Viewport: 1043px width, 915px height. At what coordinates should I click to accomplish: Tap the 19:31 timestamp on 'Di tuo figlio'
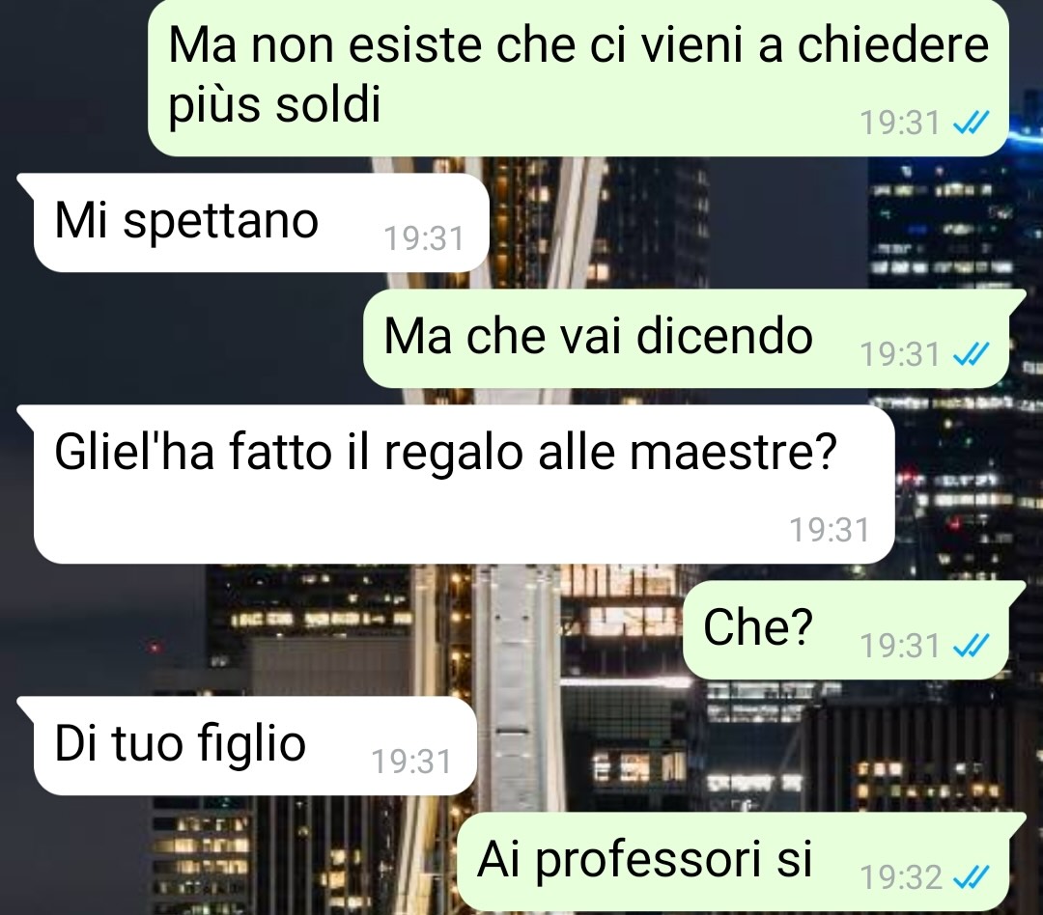tap(411, 762)
